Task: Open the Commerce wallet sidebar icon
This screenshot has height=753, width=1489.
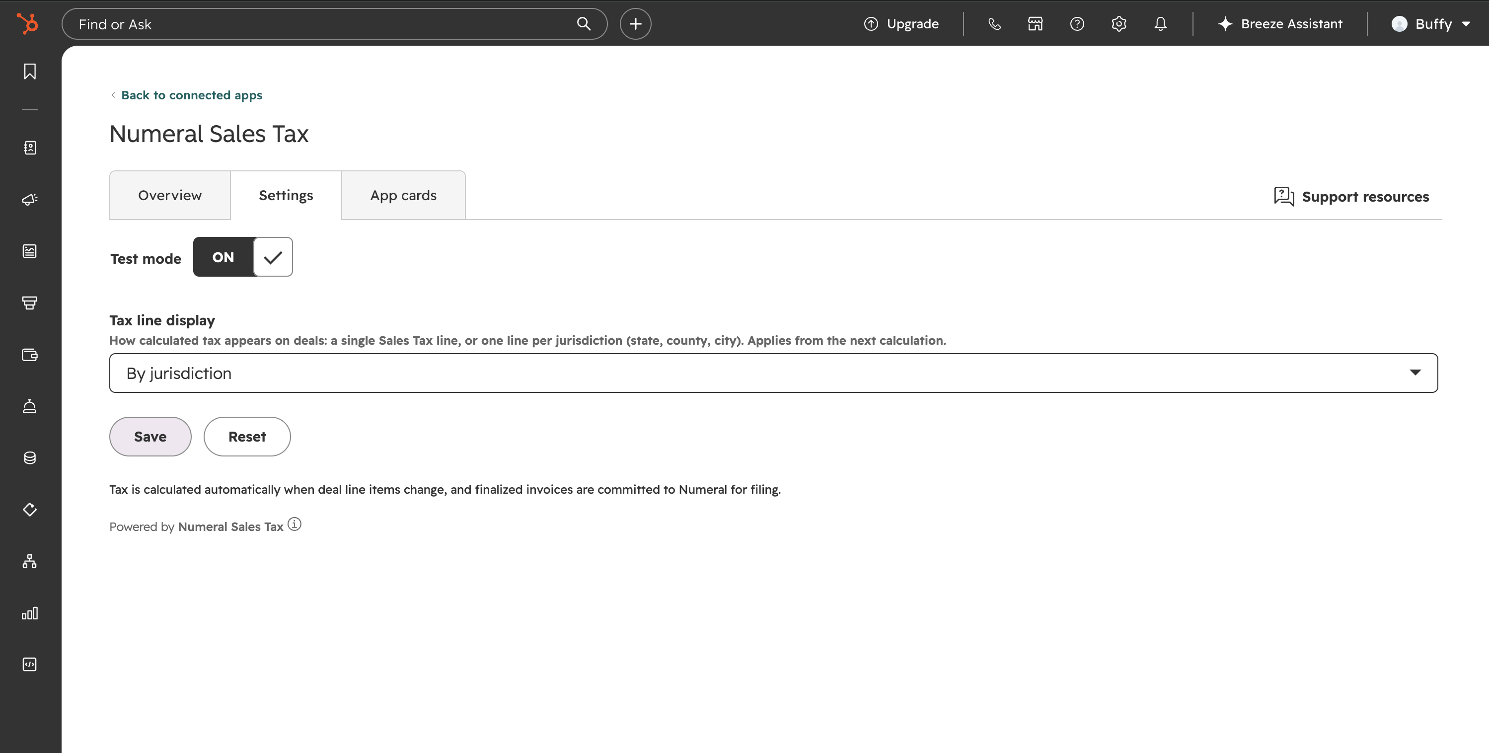Action: pyautogui.click(x=29, y=354)
